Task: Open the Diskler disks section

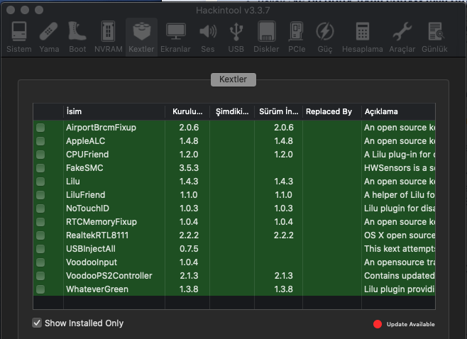Action: [266, 37]
